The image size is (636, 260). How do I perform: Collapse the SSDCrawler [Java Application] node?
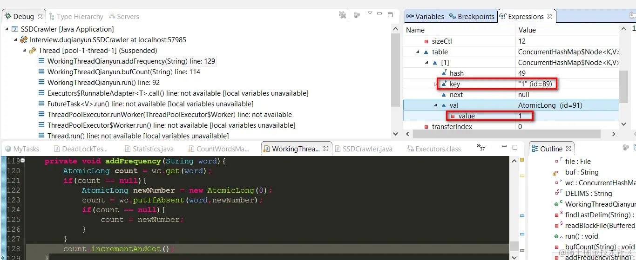pyautogui.click(x=7, y=29)
